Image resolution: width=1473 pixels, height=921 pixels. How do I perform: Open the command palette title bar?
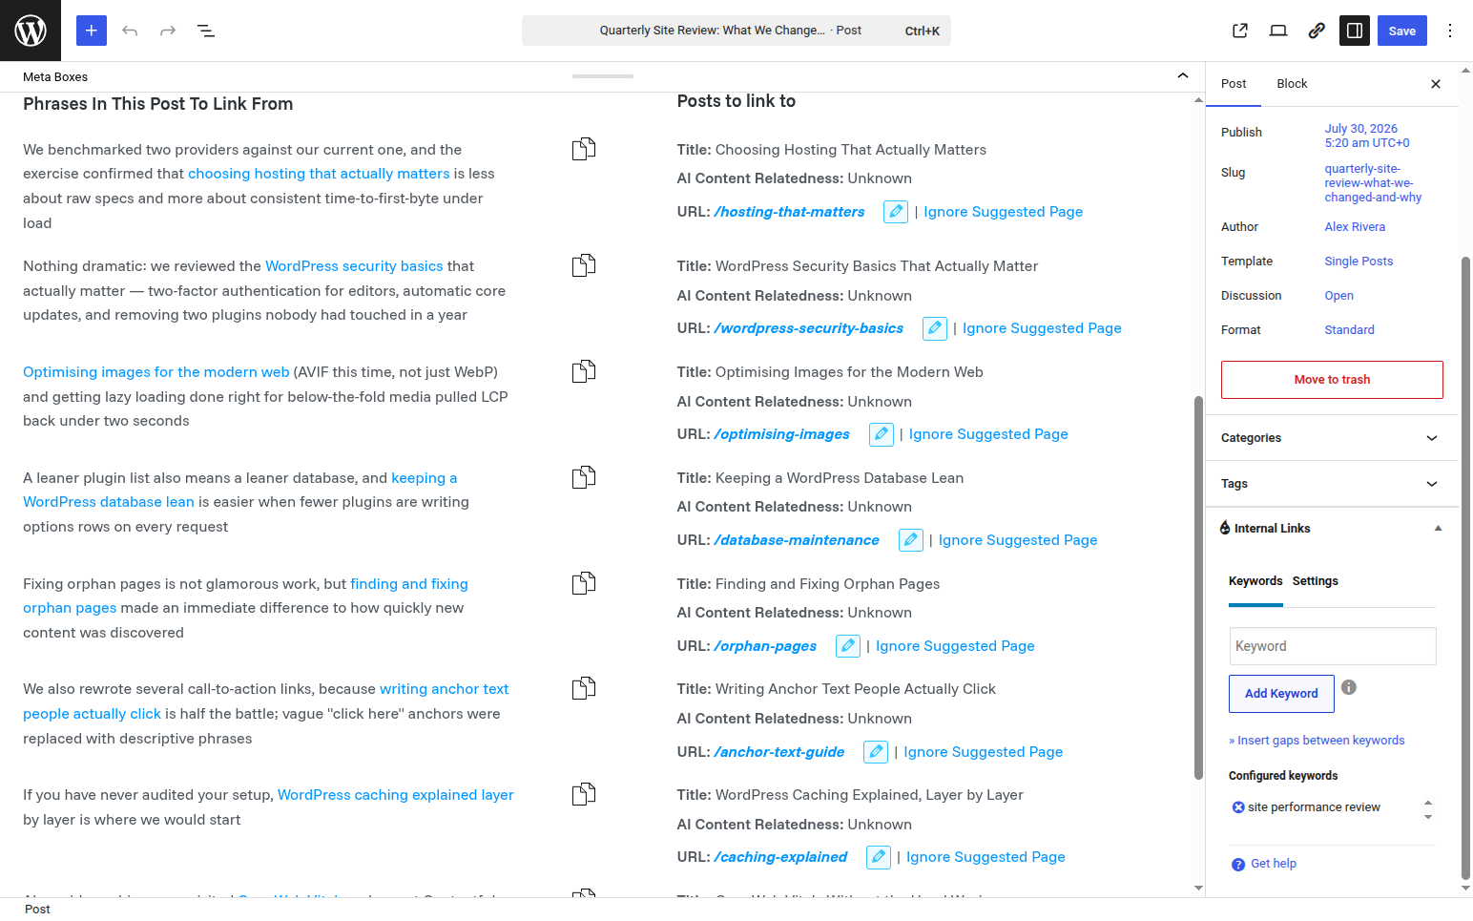(736, 31)
